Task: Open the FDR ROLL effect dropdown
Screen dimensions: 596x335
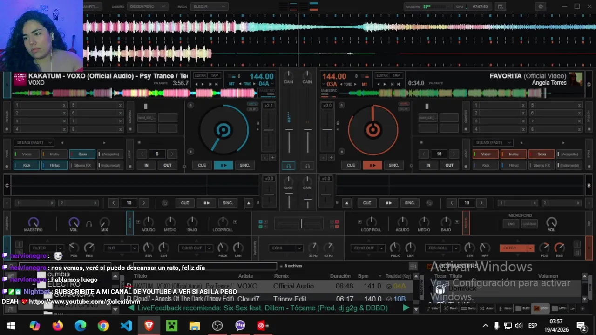Action: pos(442,248)
